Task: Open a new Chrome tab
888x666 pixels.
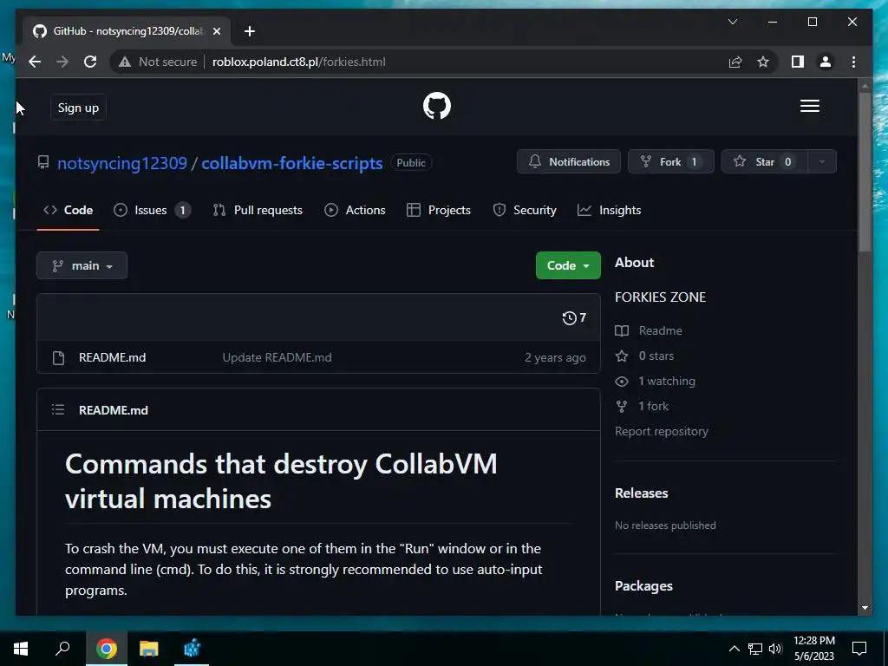Action: pyautogui.click(x=249, y=31)
